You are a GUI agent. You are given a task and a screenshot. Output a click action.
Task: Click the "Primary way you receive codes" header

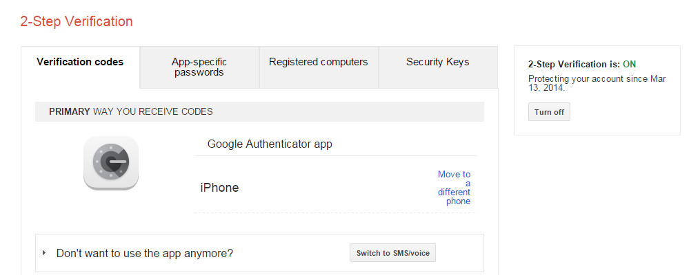pos(131,111)
